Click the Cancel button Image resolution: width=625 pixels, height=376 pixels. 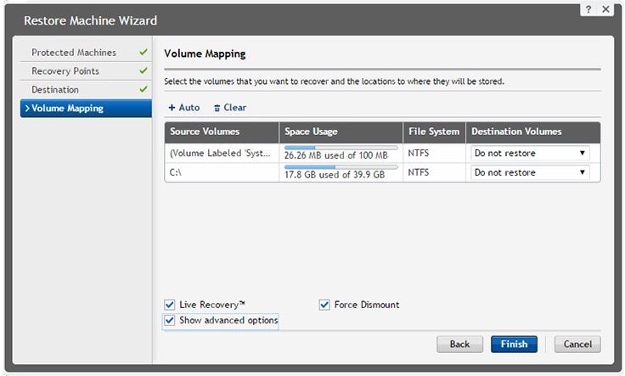click(x=577, y=345)
